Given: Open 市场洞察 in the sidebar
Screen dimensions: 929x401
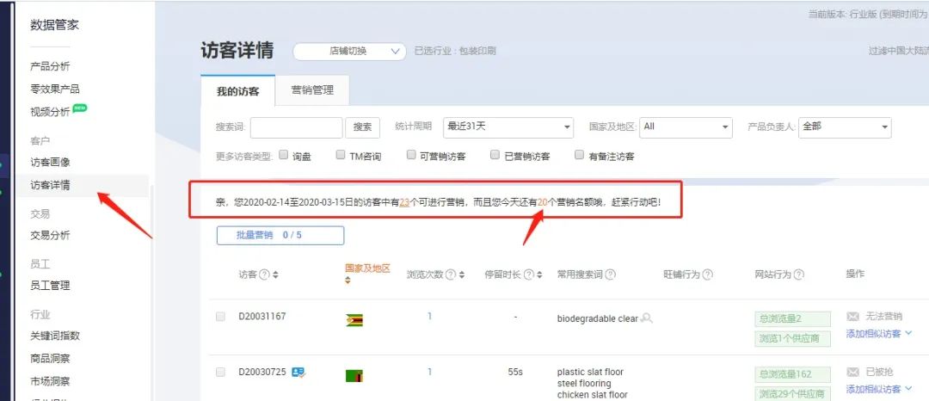Looking at the screenshot, I should tap(50, 381).
